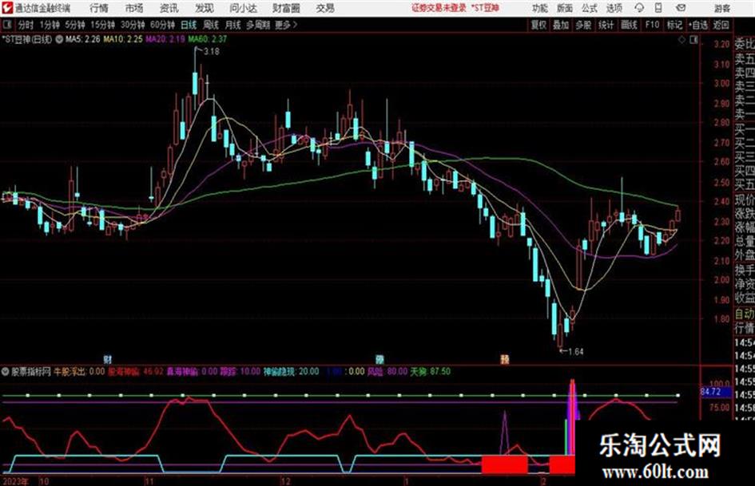
Task: Toggle the info panel icon beside diamond
Action: 693,40
